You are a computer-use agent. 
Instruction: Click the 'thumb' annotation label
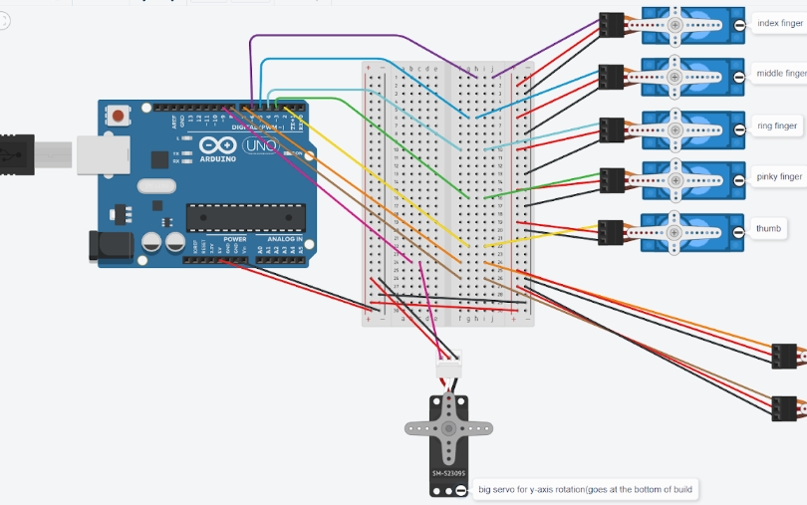(x=768, y=228)
